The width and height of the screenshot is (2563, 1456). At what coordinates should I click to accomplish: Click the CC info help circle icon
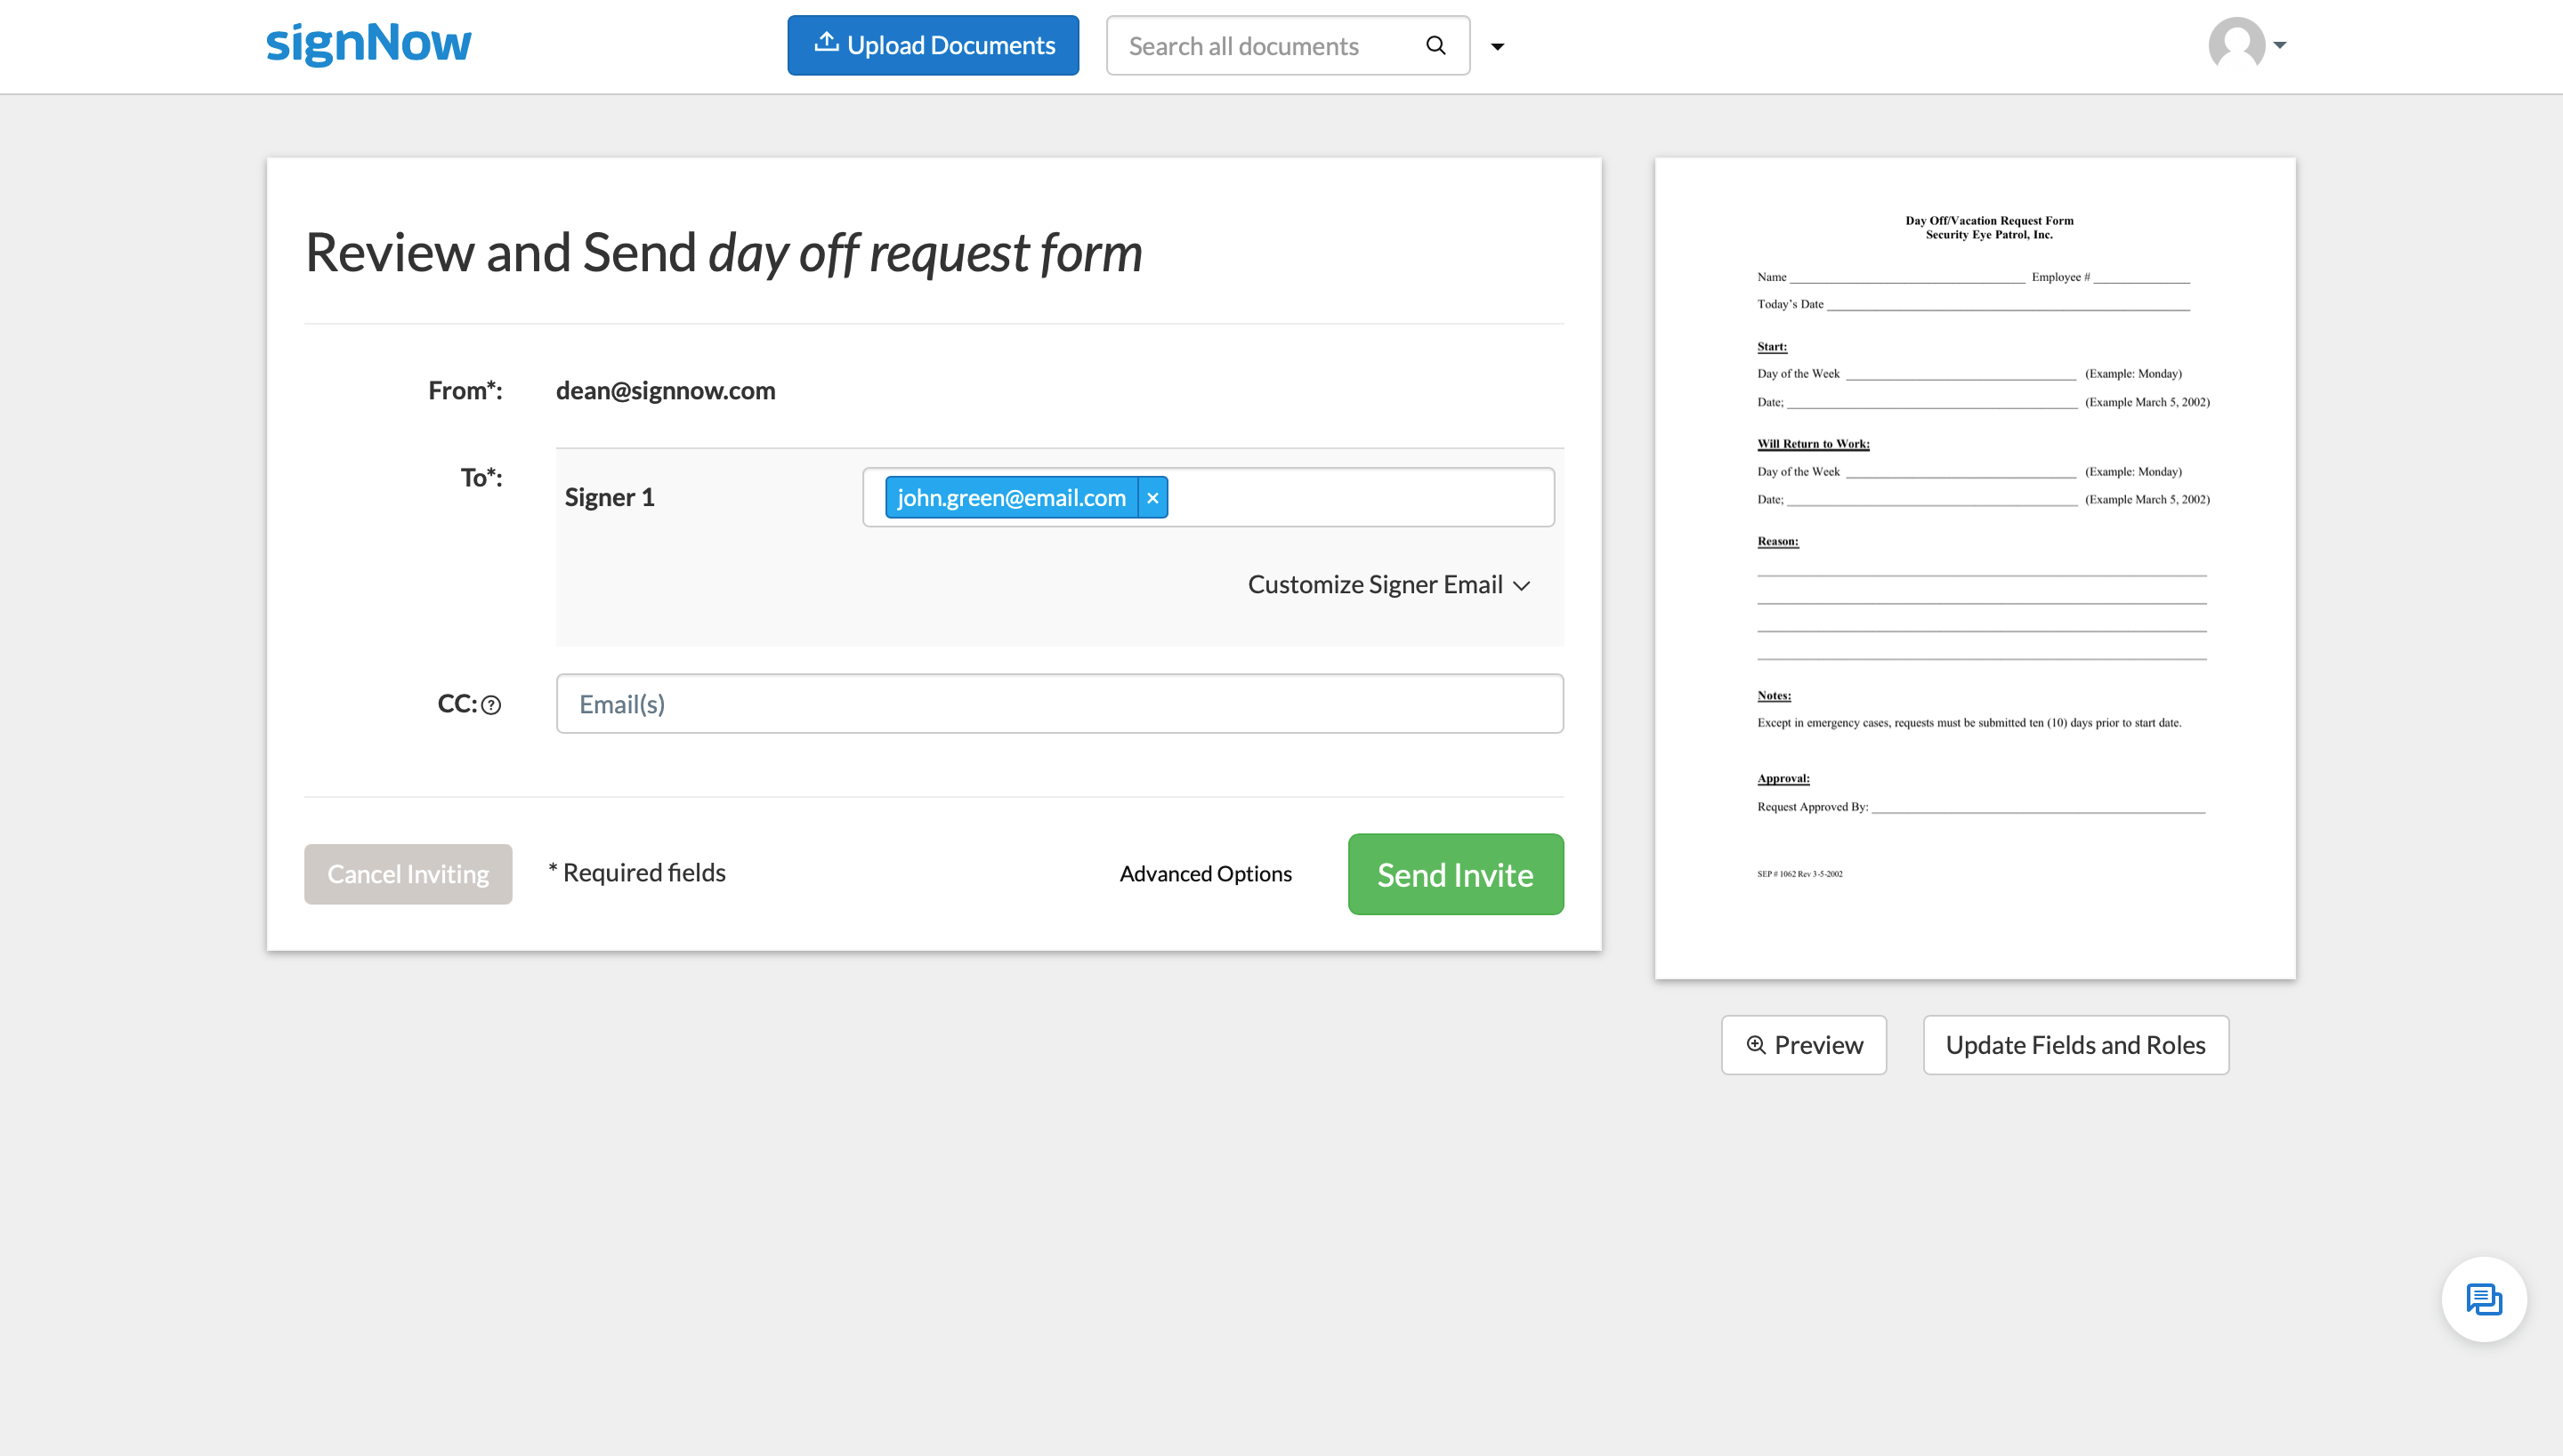pyautogui.click(x=493, y=704)
